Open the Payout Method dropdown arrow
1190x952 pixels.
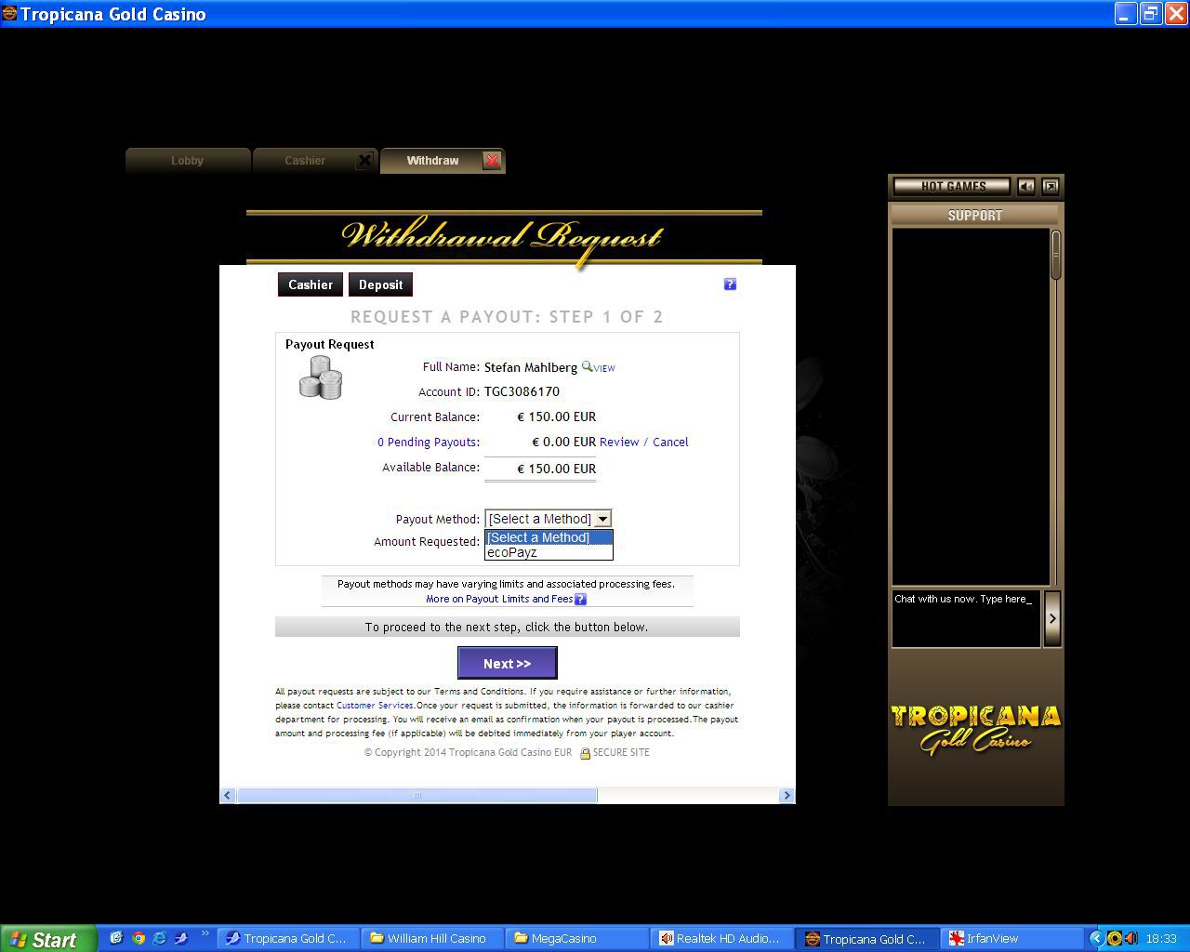pos(602,519)
